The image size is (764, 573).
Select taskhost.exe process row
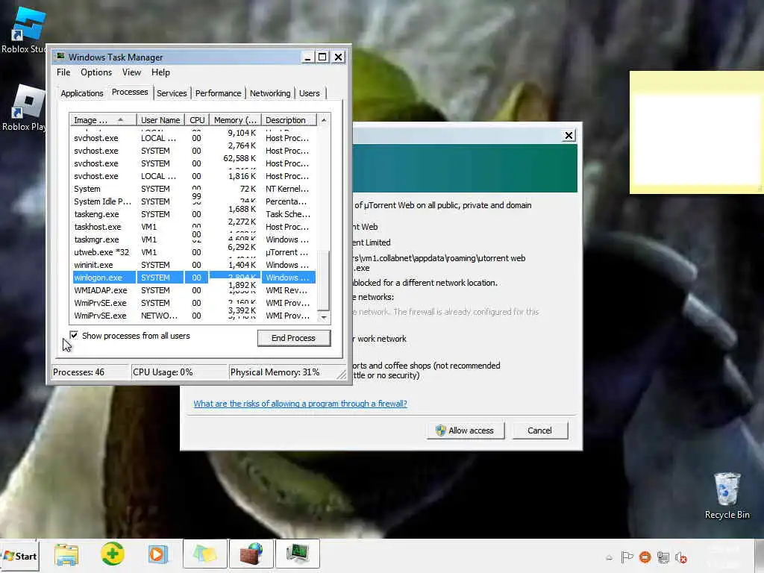[x=195, y=227]
